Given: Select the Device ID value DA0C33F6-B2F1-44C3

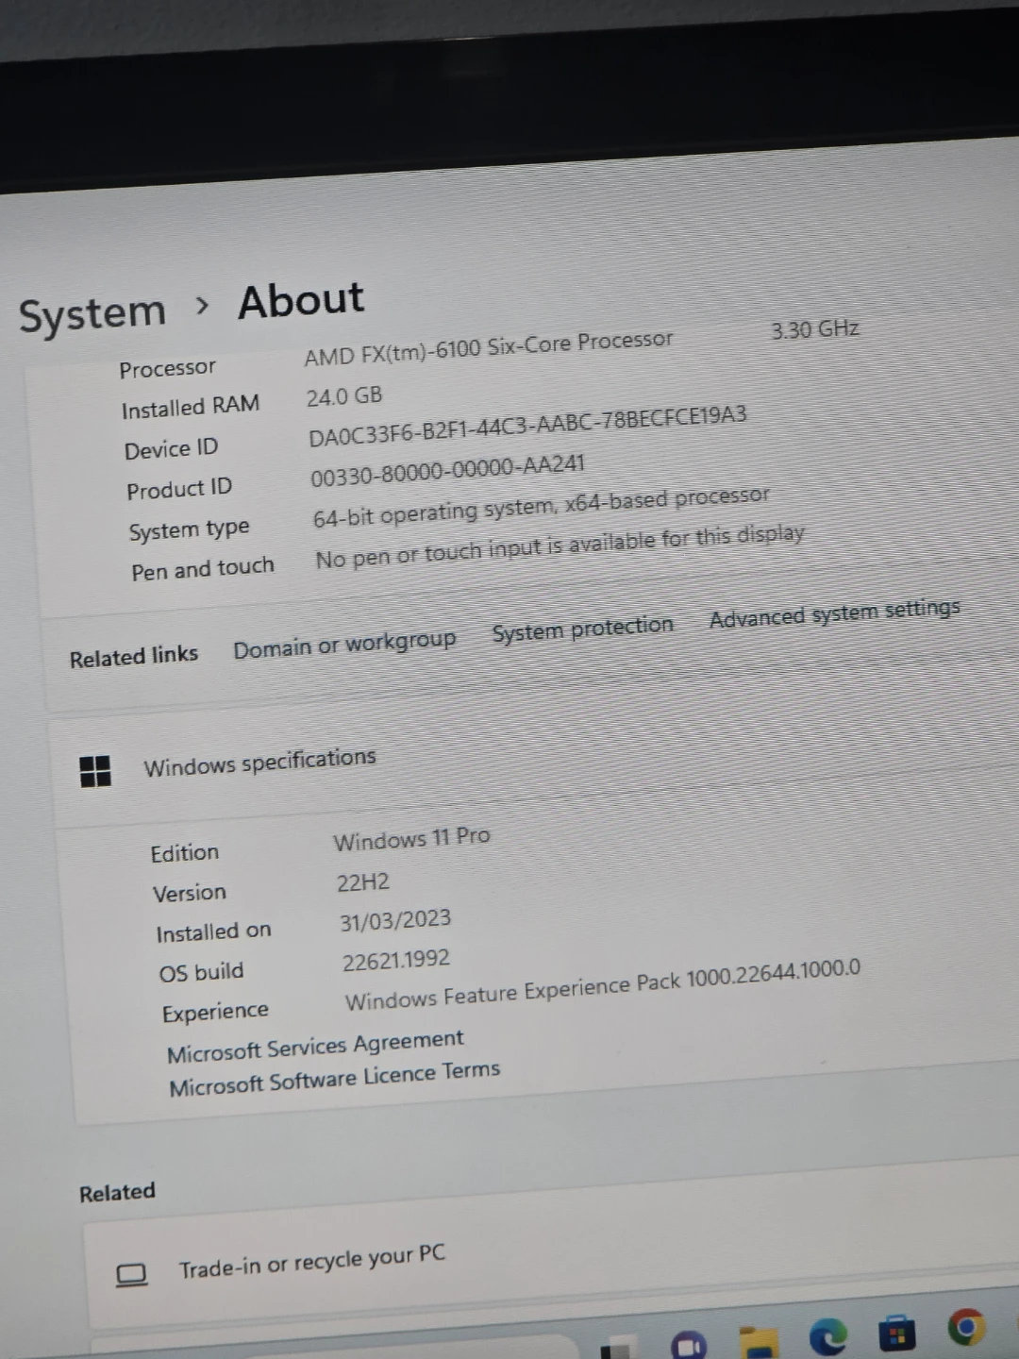Looking at the screenshot, I should click(527, 428).
